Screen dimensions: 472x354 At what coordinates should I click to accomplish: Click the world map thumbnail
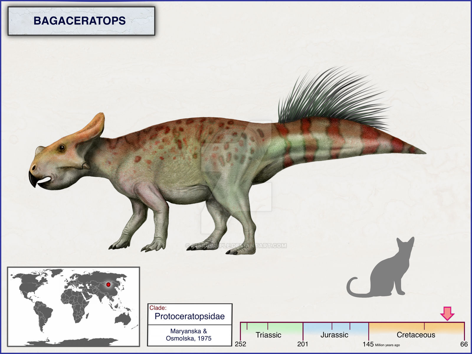point(73,307)
